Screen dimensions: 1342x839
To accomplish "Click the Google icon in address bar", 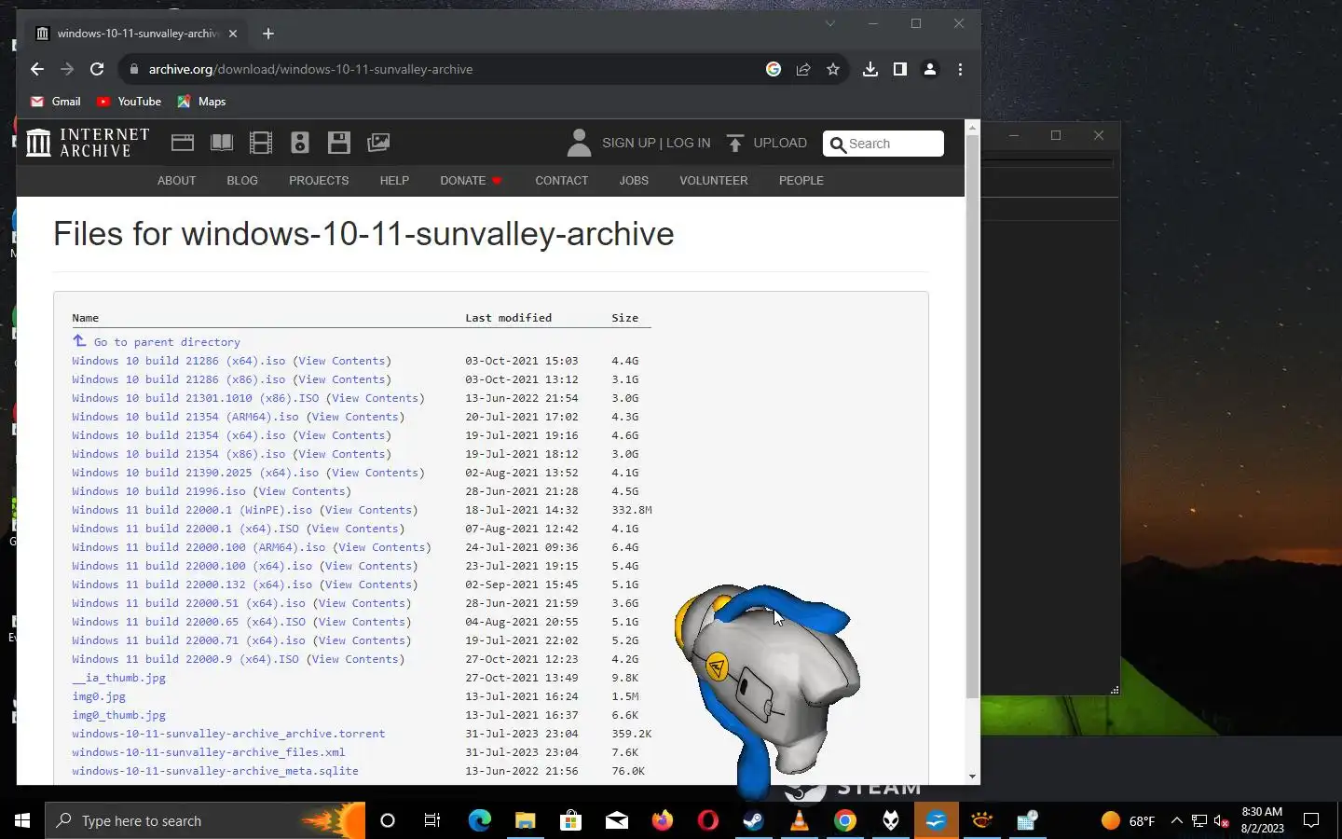I will tap(774, 69).
